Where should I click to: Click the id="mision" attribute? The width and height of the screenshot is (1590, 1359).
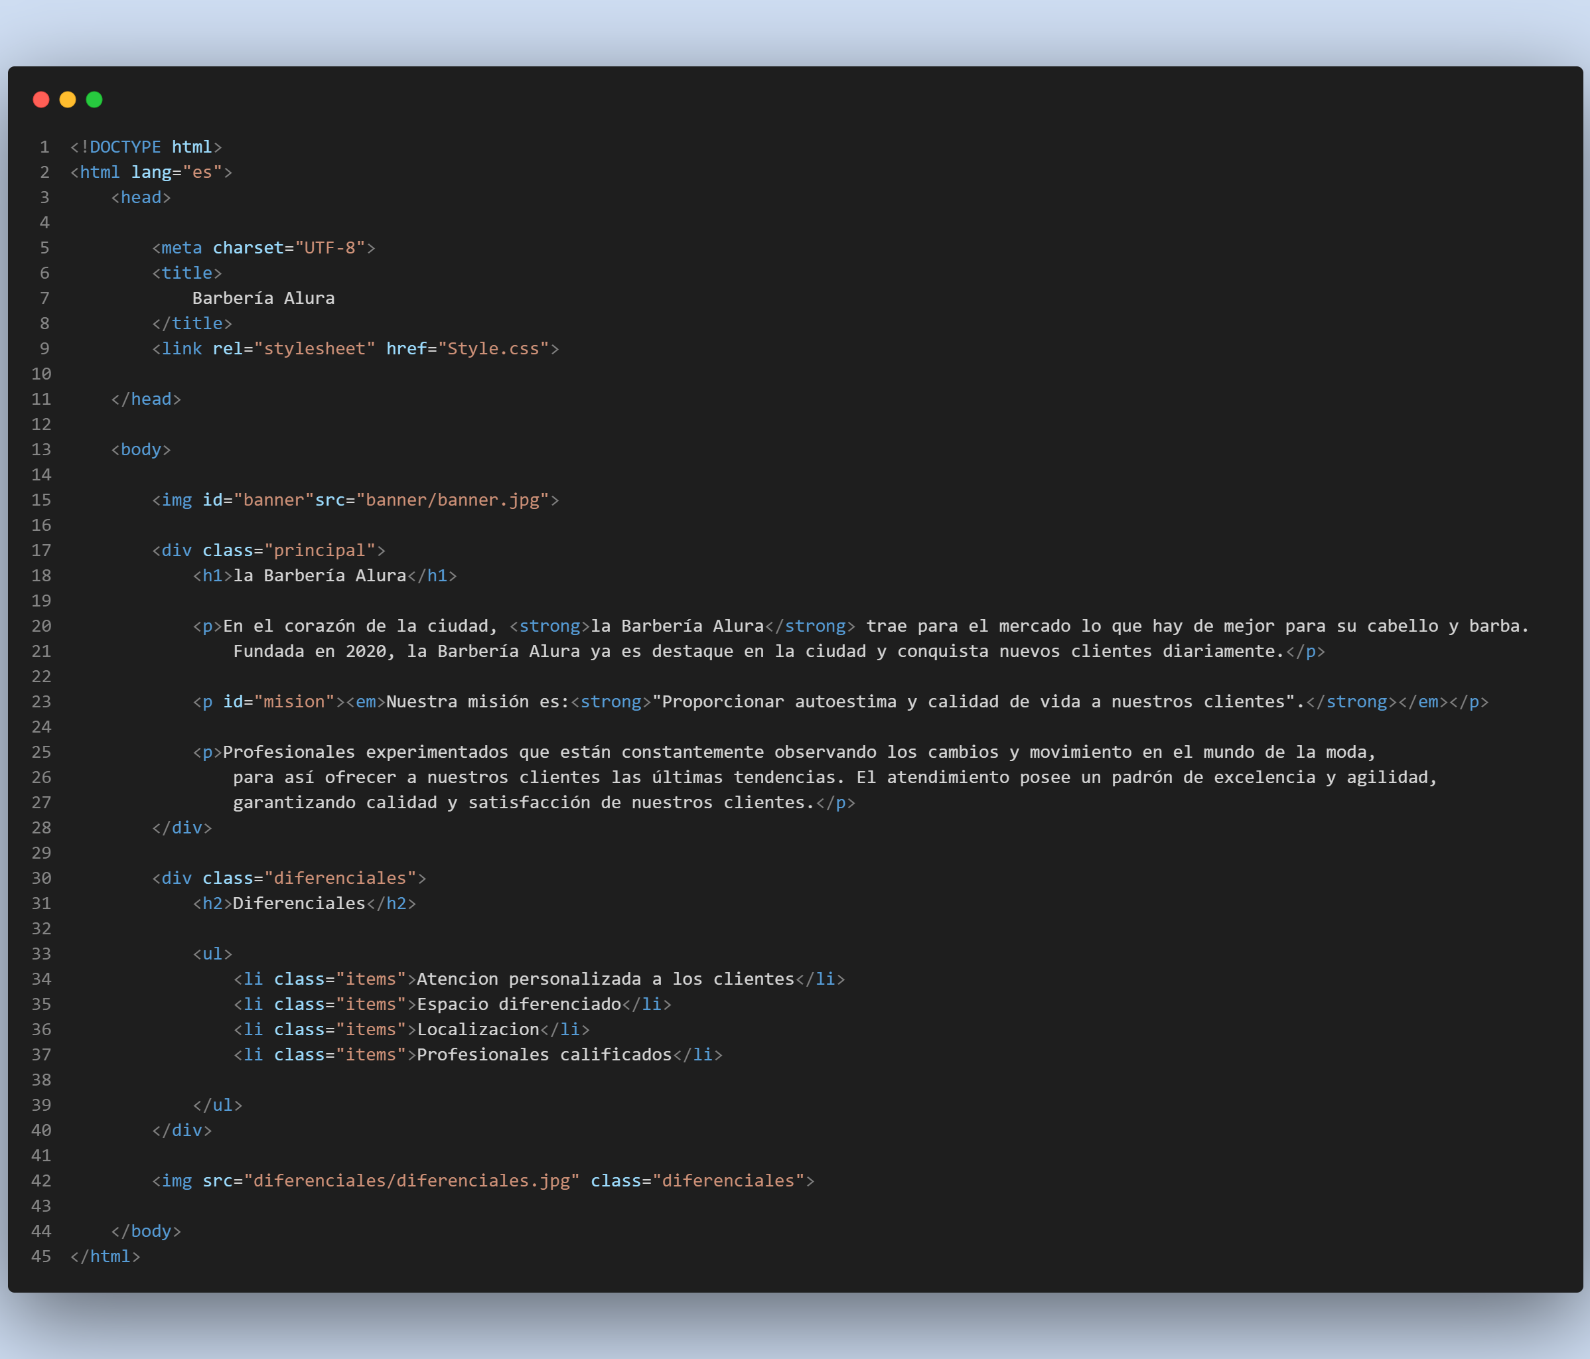[x=279, y=702]
